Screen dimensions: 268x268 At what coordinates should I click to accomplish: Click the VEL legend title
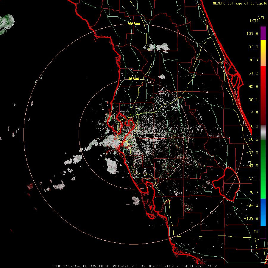tap(261, 18)
